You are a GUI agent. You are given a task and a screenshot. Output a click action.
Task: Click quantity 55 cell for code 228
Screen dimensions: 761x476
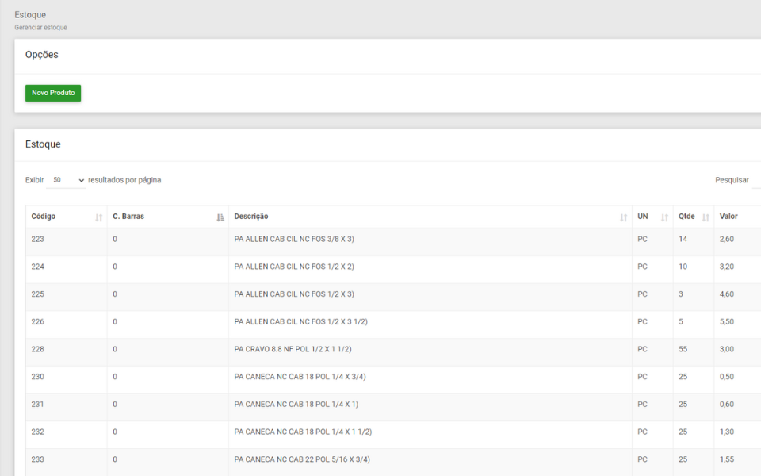click(x=683, y=349)
